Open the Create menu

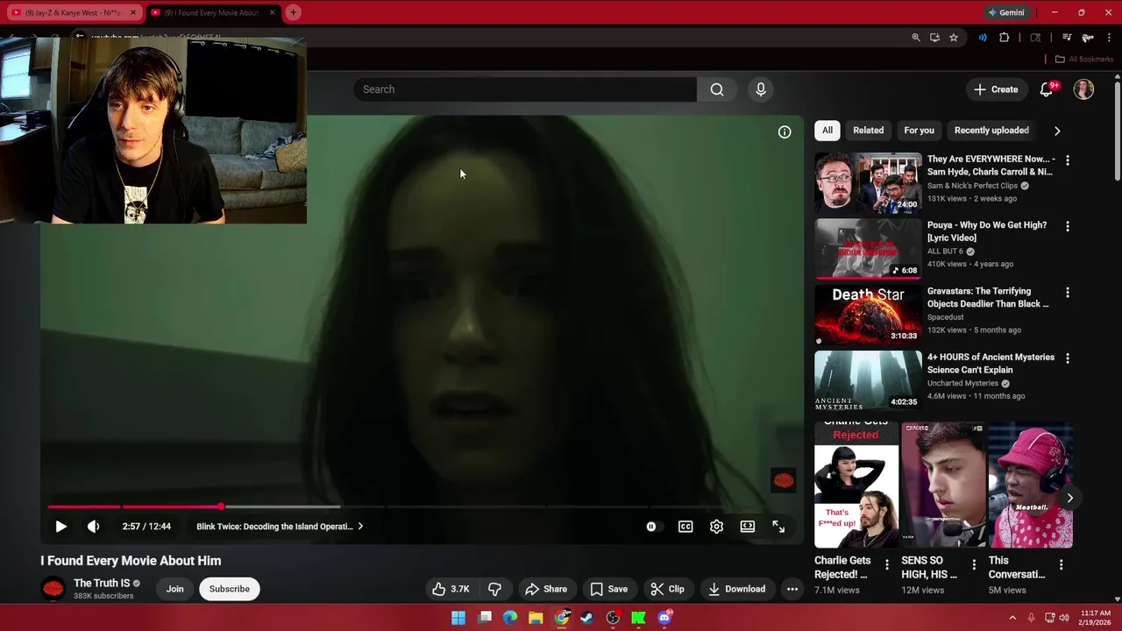tap(996, 89)
